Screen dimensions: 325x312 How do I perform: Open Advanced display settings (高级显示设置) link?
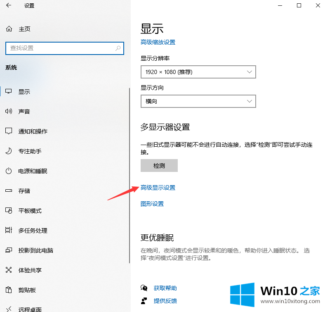pos(158,188)
